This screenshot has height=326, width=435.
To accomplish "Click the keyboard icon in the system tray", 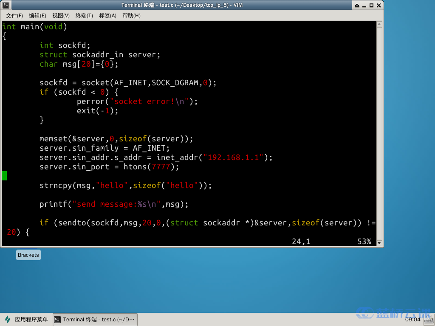I will 429,320.
